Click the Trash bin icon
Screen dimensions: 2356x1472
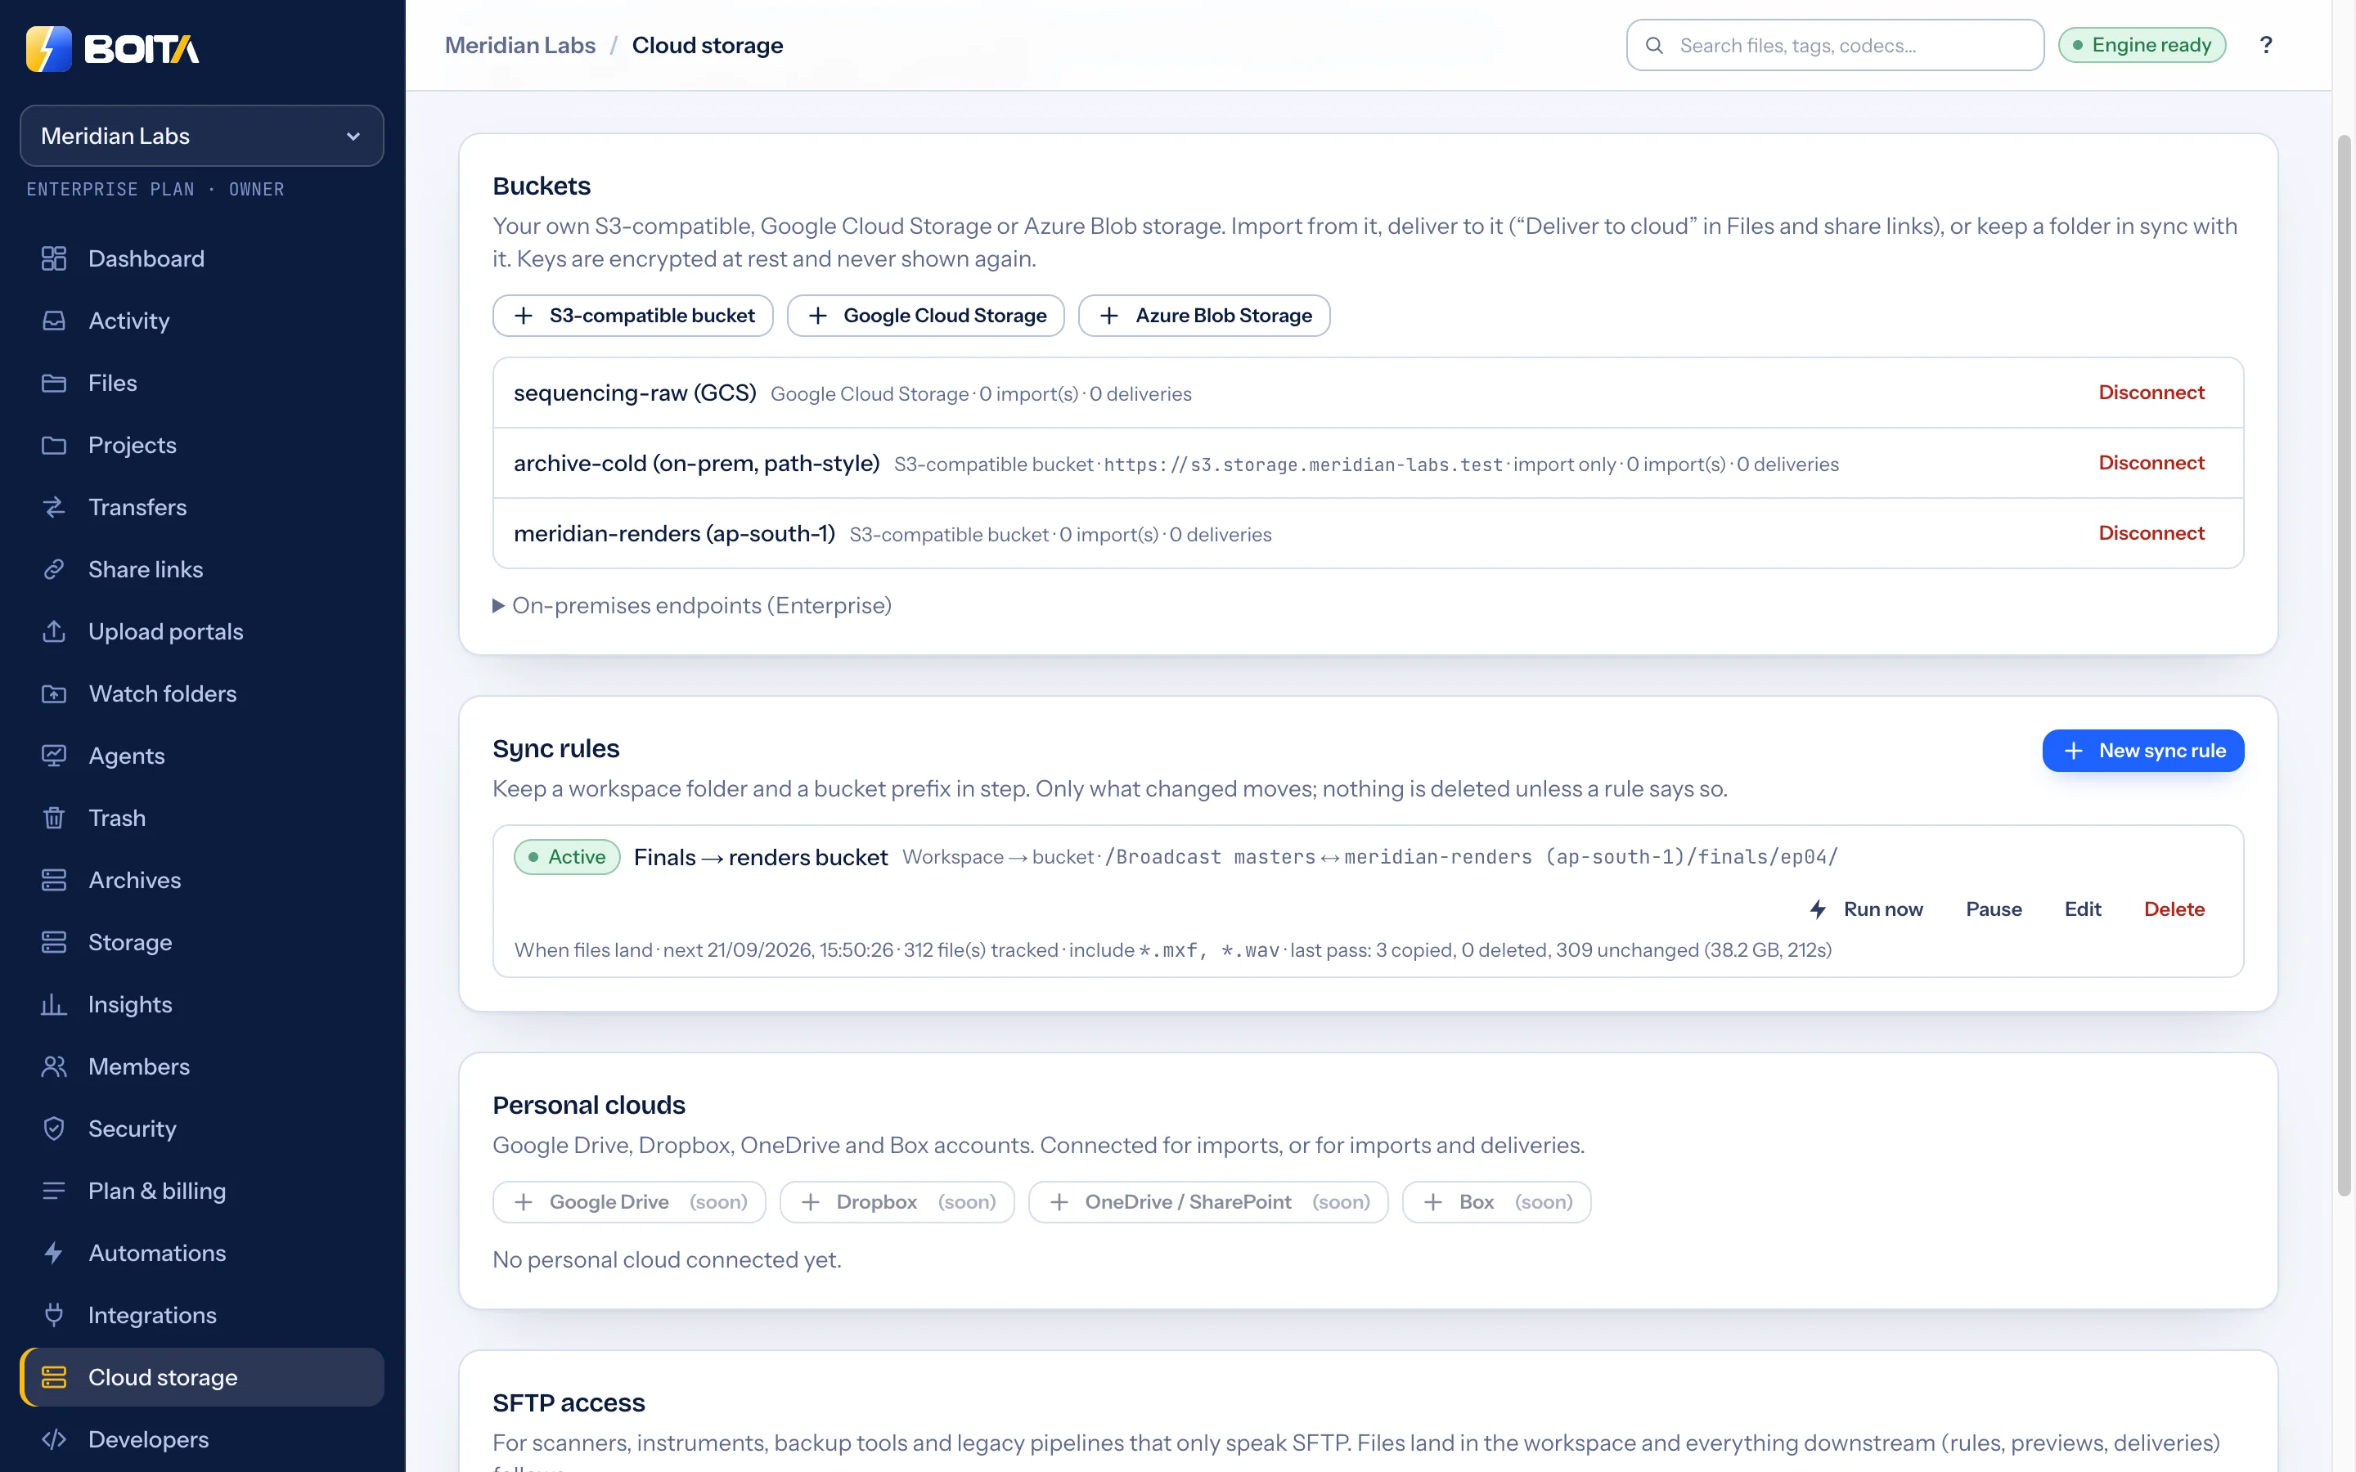(x=53, y=818)
